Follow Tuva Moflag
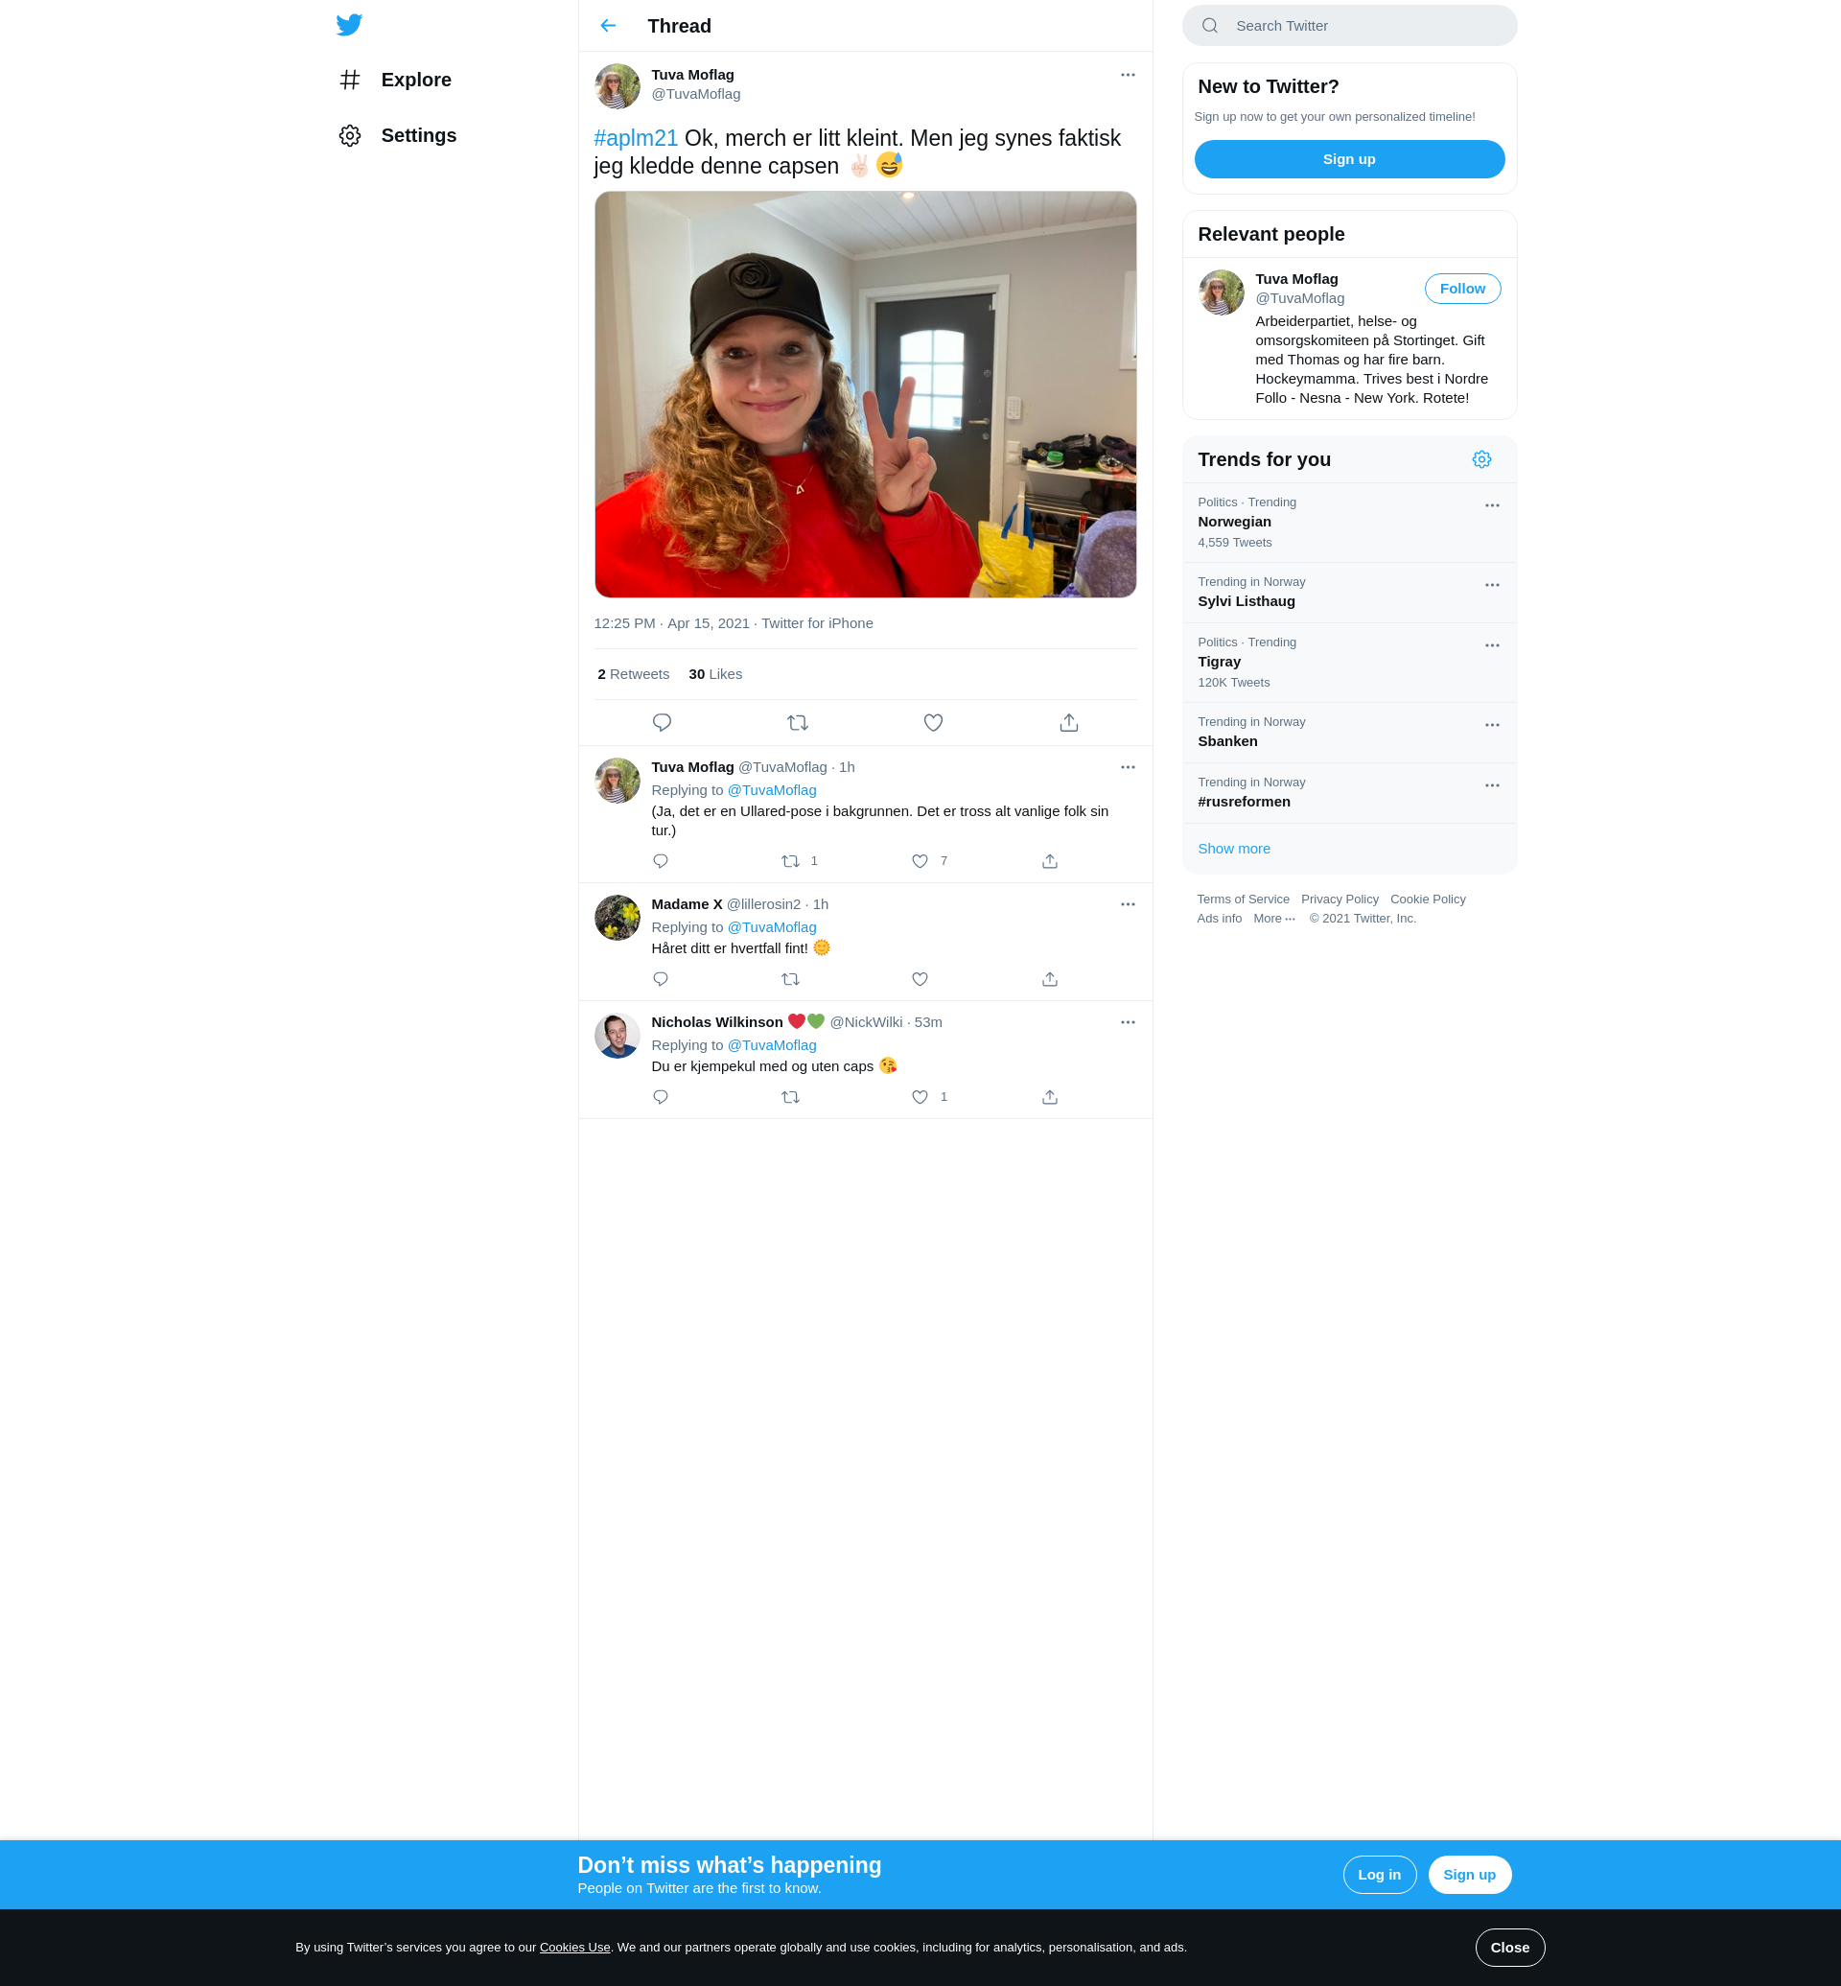1841x1986 pixels. pyautogui.click(x=1461, y=289)
